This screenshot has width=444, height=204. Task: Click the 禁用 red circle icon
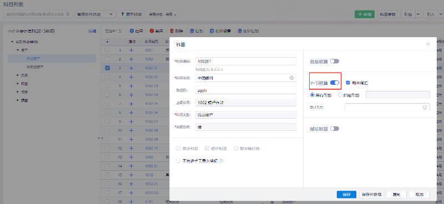point(152,31)
